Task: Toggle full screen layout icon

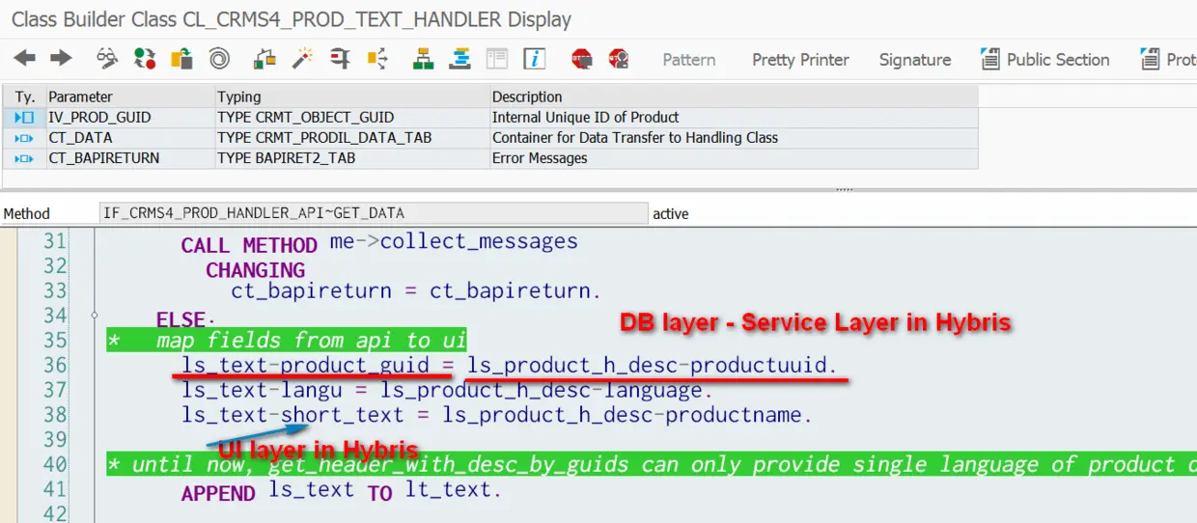Action: pos(497,59)
